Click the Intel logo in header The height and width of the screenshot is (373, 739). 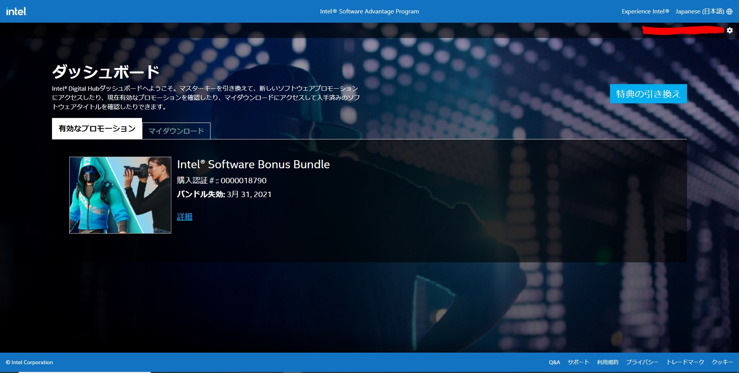16,11
